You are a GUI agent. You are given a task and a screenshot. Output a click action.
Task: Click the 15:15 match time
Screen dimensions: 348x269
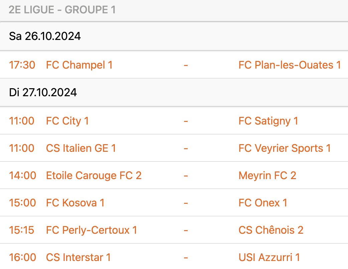(22, 230)
